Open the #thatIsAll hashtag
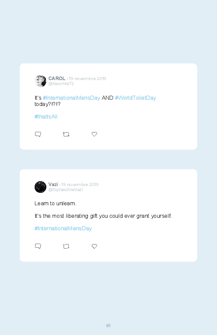 (x=46, y=117)
